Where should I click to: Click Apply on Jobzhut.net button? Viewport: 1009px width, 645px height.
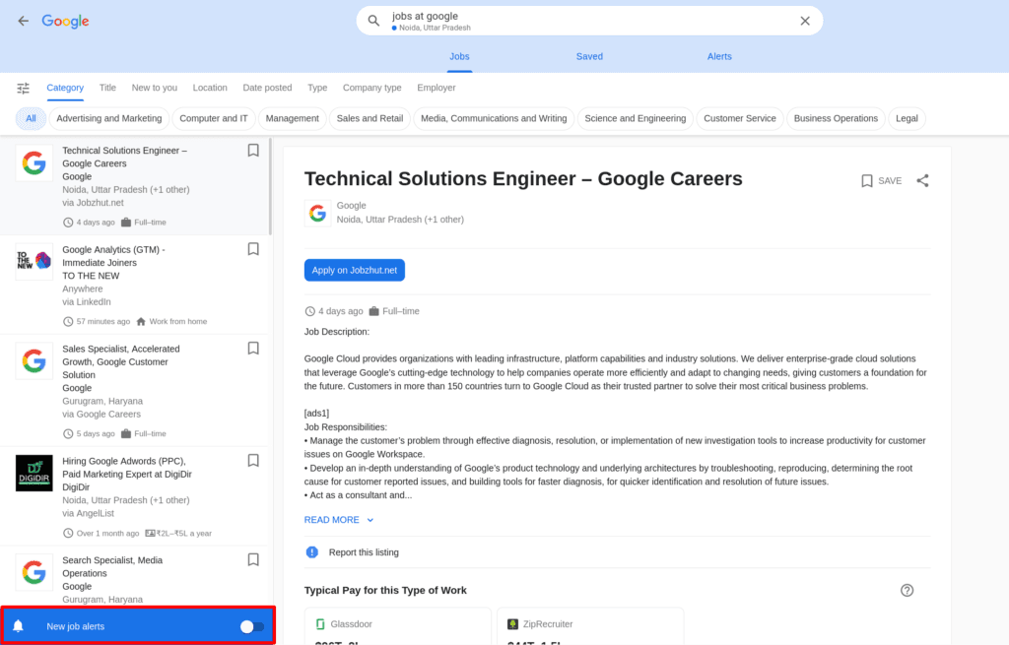(x=355, y=270)
